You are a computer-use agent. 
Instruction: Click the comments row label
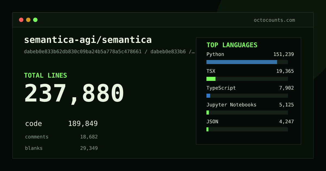point(37,137)
